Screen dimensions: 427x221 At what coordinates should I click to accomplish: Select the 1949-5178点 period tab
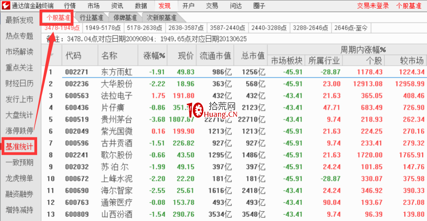tap(103, 28)
